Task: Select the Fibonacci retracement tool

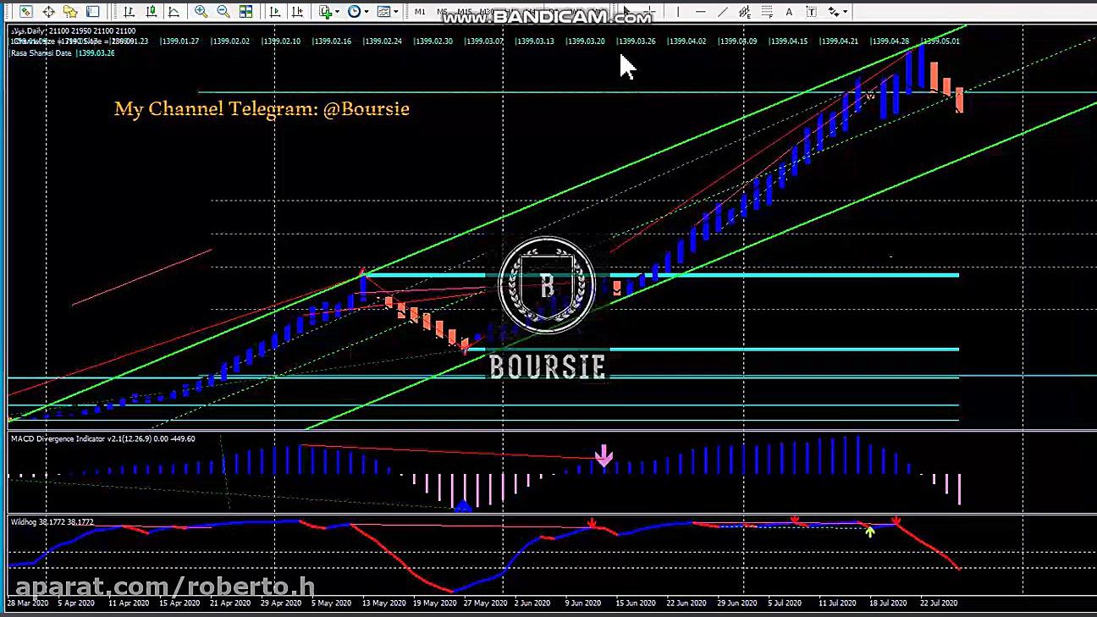Action: point(767,12)
